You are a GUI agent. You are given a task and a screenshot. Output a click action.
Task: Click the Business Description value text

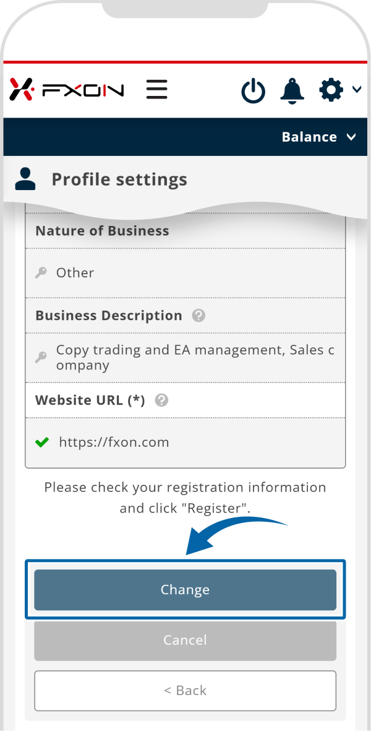(195, 357)
